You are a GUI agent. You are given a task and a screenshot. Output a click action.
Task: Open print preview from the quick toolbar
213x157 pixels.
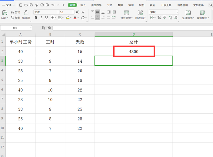pyautogui.click(x=47, y=5)
